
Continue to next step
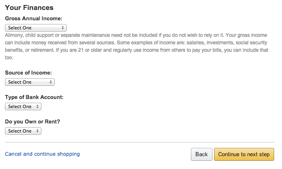tap(244, 155)
